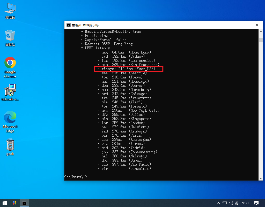
Task: Click the 'CaptivePortal: false' line
Action: [104, 40]
